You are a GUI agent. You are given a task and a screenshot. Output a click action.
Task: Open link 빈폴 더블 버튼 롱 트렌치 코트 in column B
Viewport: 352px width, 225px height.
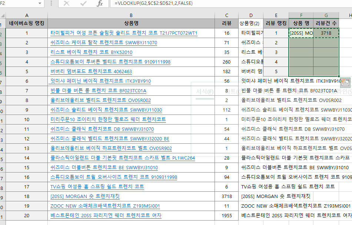[98, 91]
